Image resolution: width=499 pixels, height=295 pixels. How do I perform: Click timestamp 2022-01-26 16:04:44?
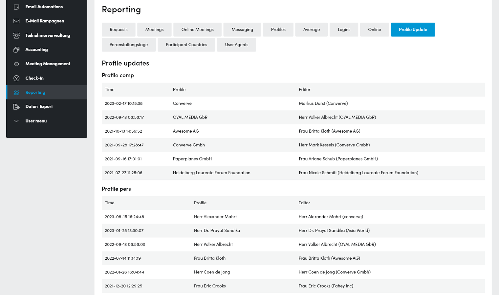pyautogui.click(x=124, y=272)
